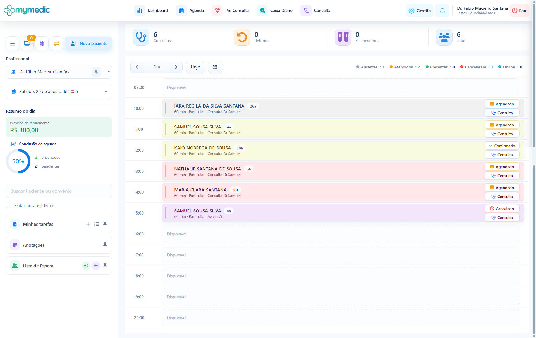Screen dimensions: 536x338
Task: Click the Exames/Proc. test tubes icon
Action: point(343,37)
